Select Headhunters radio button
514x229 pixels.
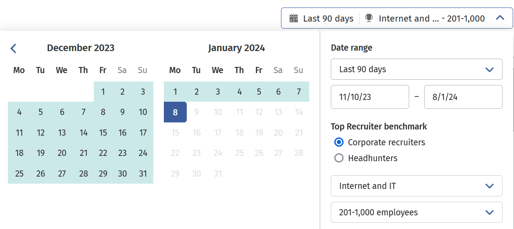(x=339, y=158)
